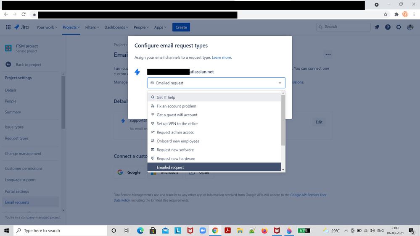Image resolution: width=420 pixels, height=236 pixels.
Task: Open Chrome's three-dot menu
Action: tap(414, 14)
